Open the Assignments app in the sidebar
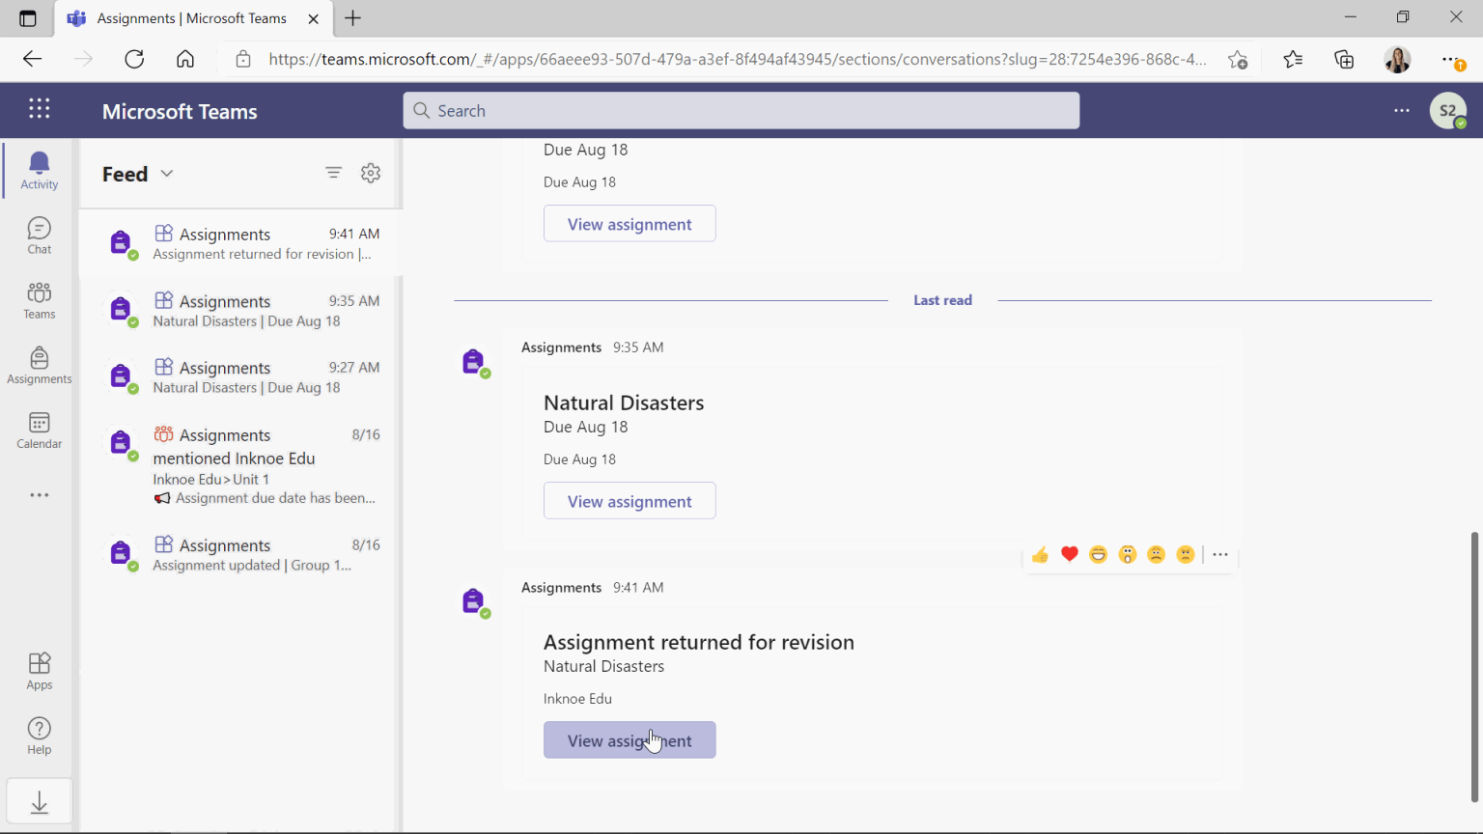 tap(39, 365)
